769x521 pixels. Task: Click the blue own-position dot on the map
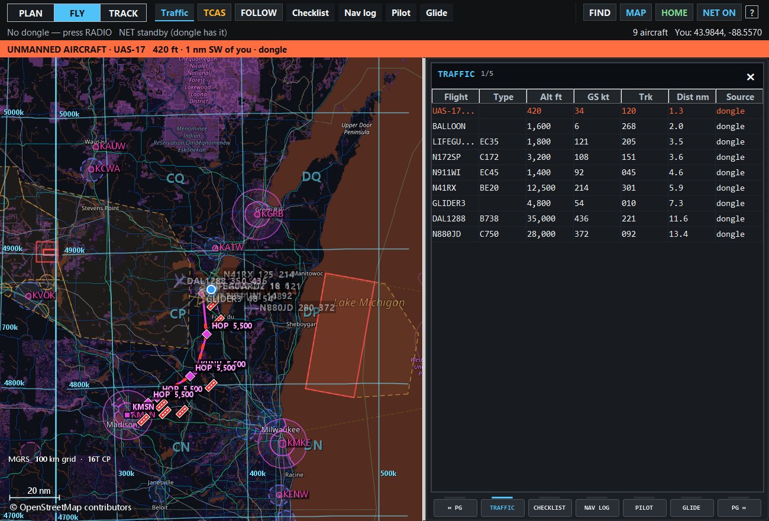click(x=211, y=290)
